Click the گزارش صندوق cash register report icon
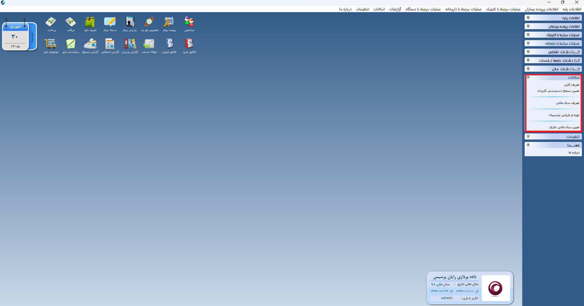The width and height of the screenshot is (584, 306). 90,46
